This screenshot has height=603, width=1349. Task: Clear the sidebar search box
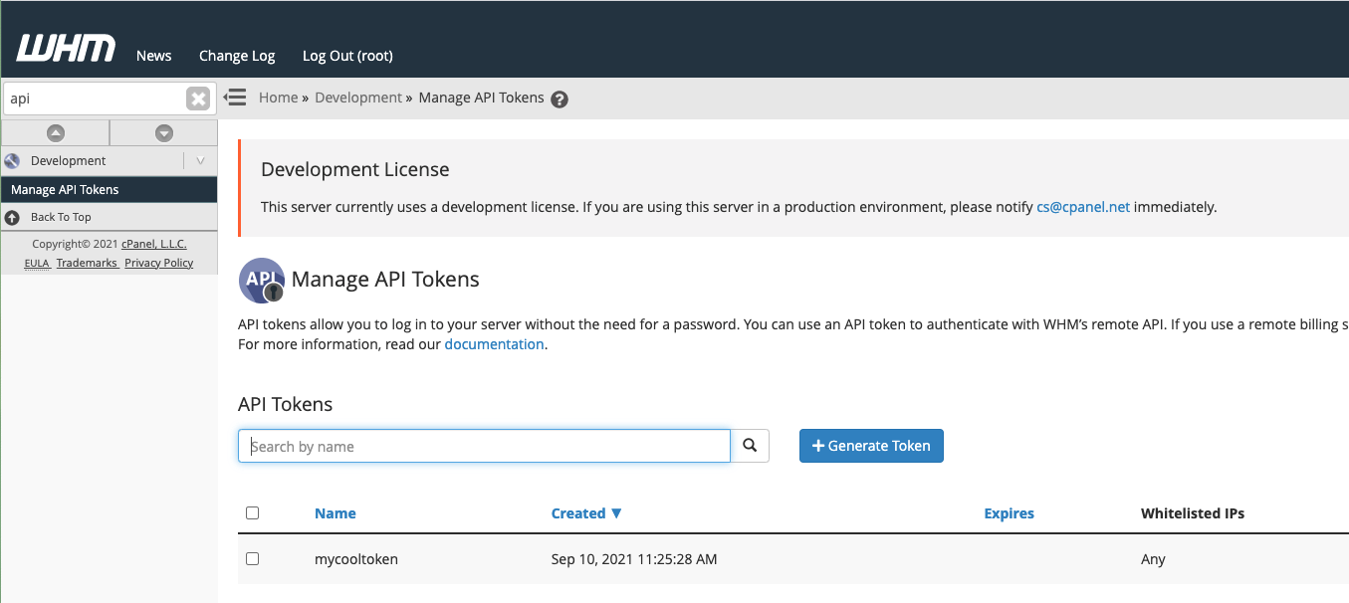pyautogui.click(x=198, y=99)
